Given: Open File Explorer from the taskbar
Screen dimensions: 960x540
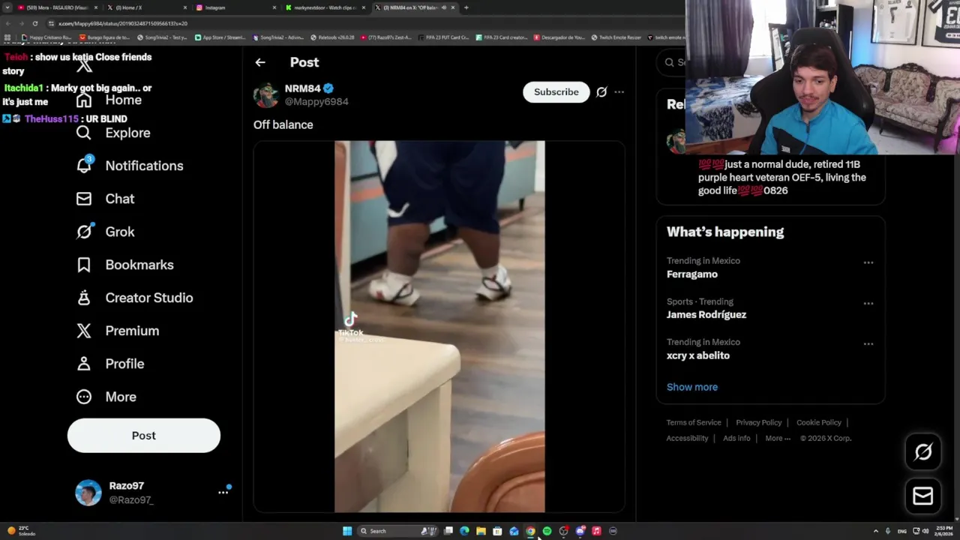Looking at the screenshot, I should [x=481, y=531].
